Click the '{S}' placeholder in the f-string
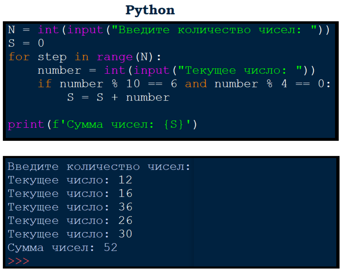This screenshot has height=271, width=342. [173, 124]
